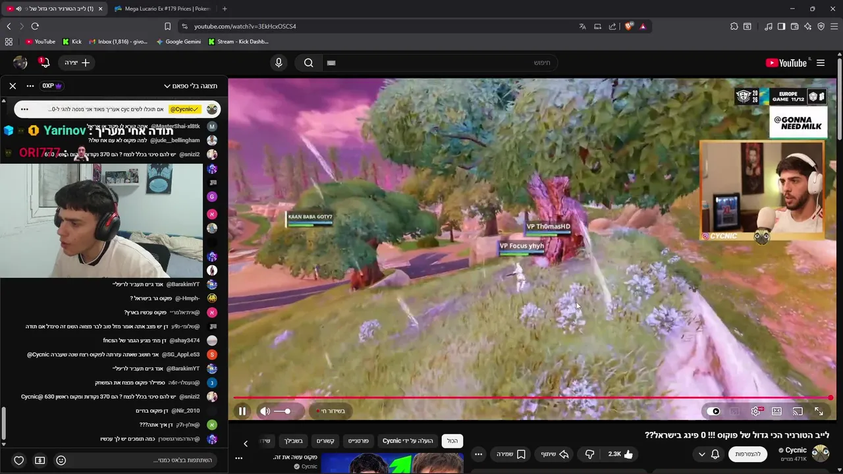Open the browser apps grid icon

tap(9, 41)
